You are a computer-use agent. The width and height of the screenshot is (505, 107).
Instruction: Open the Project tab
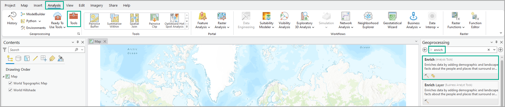point(10,5)
